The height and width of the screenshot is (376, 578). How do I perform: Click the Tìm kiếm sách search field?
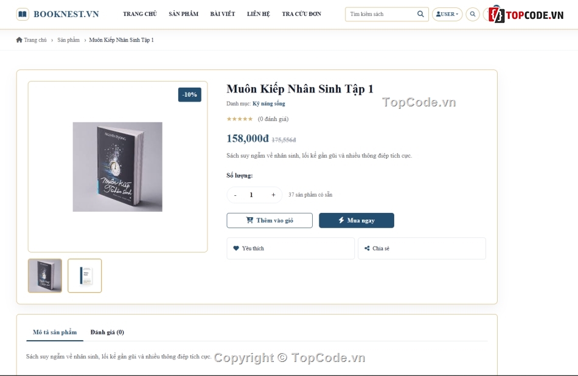(x=381, y=14)
